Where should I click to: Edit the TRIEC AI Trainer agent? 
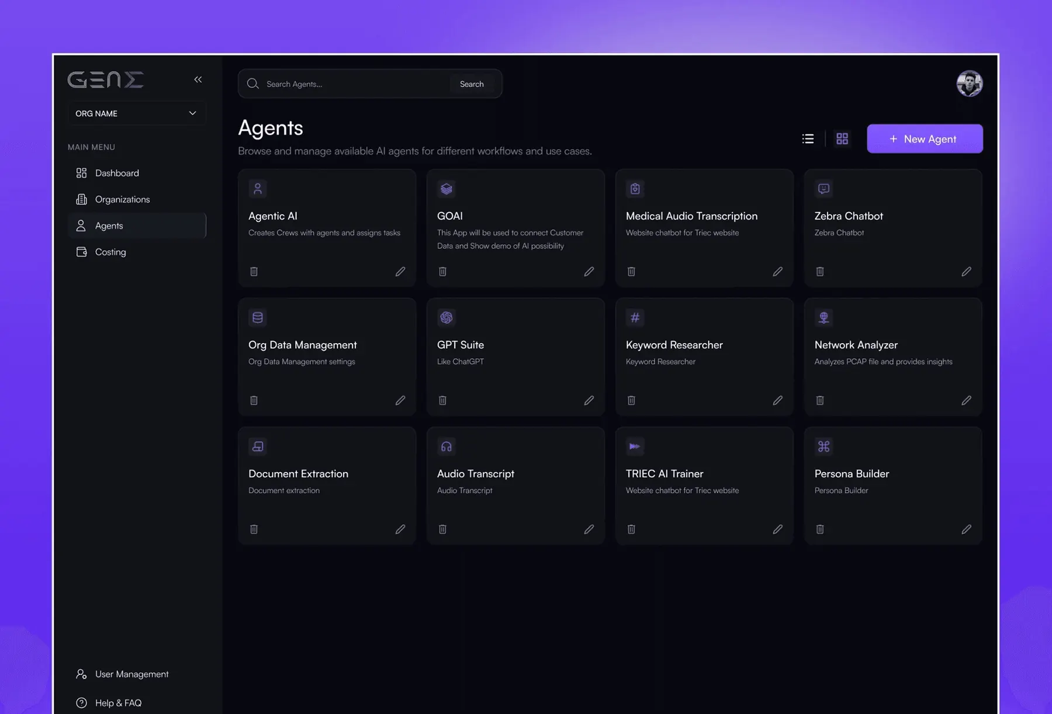click(778, 529)
